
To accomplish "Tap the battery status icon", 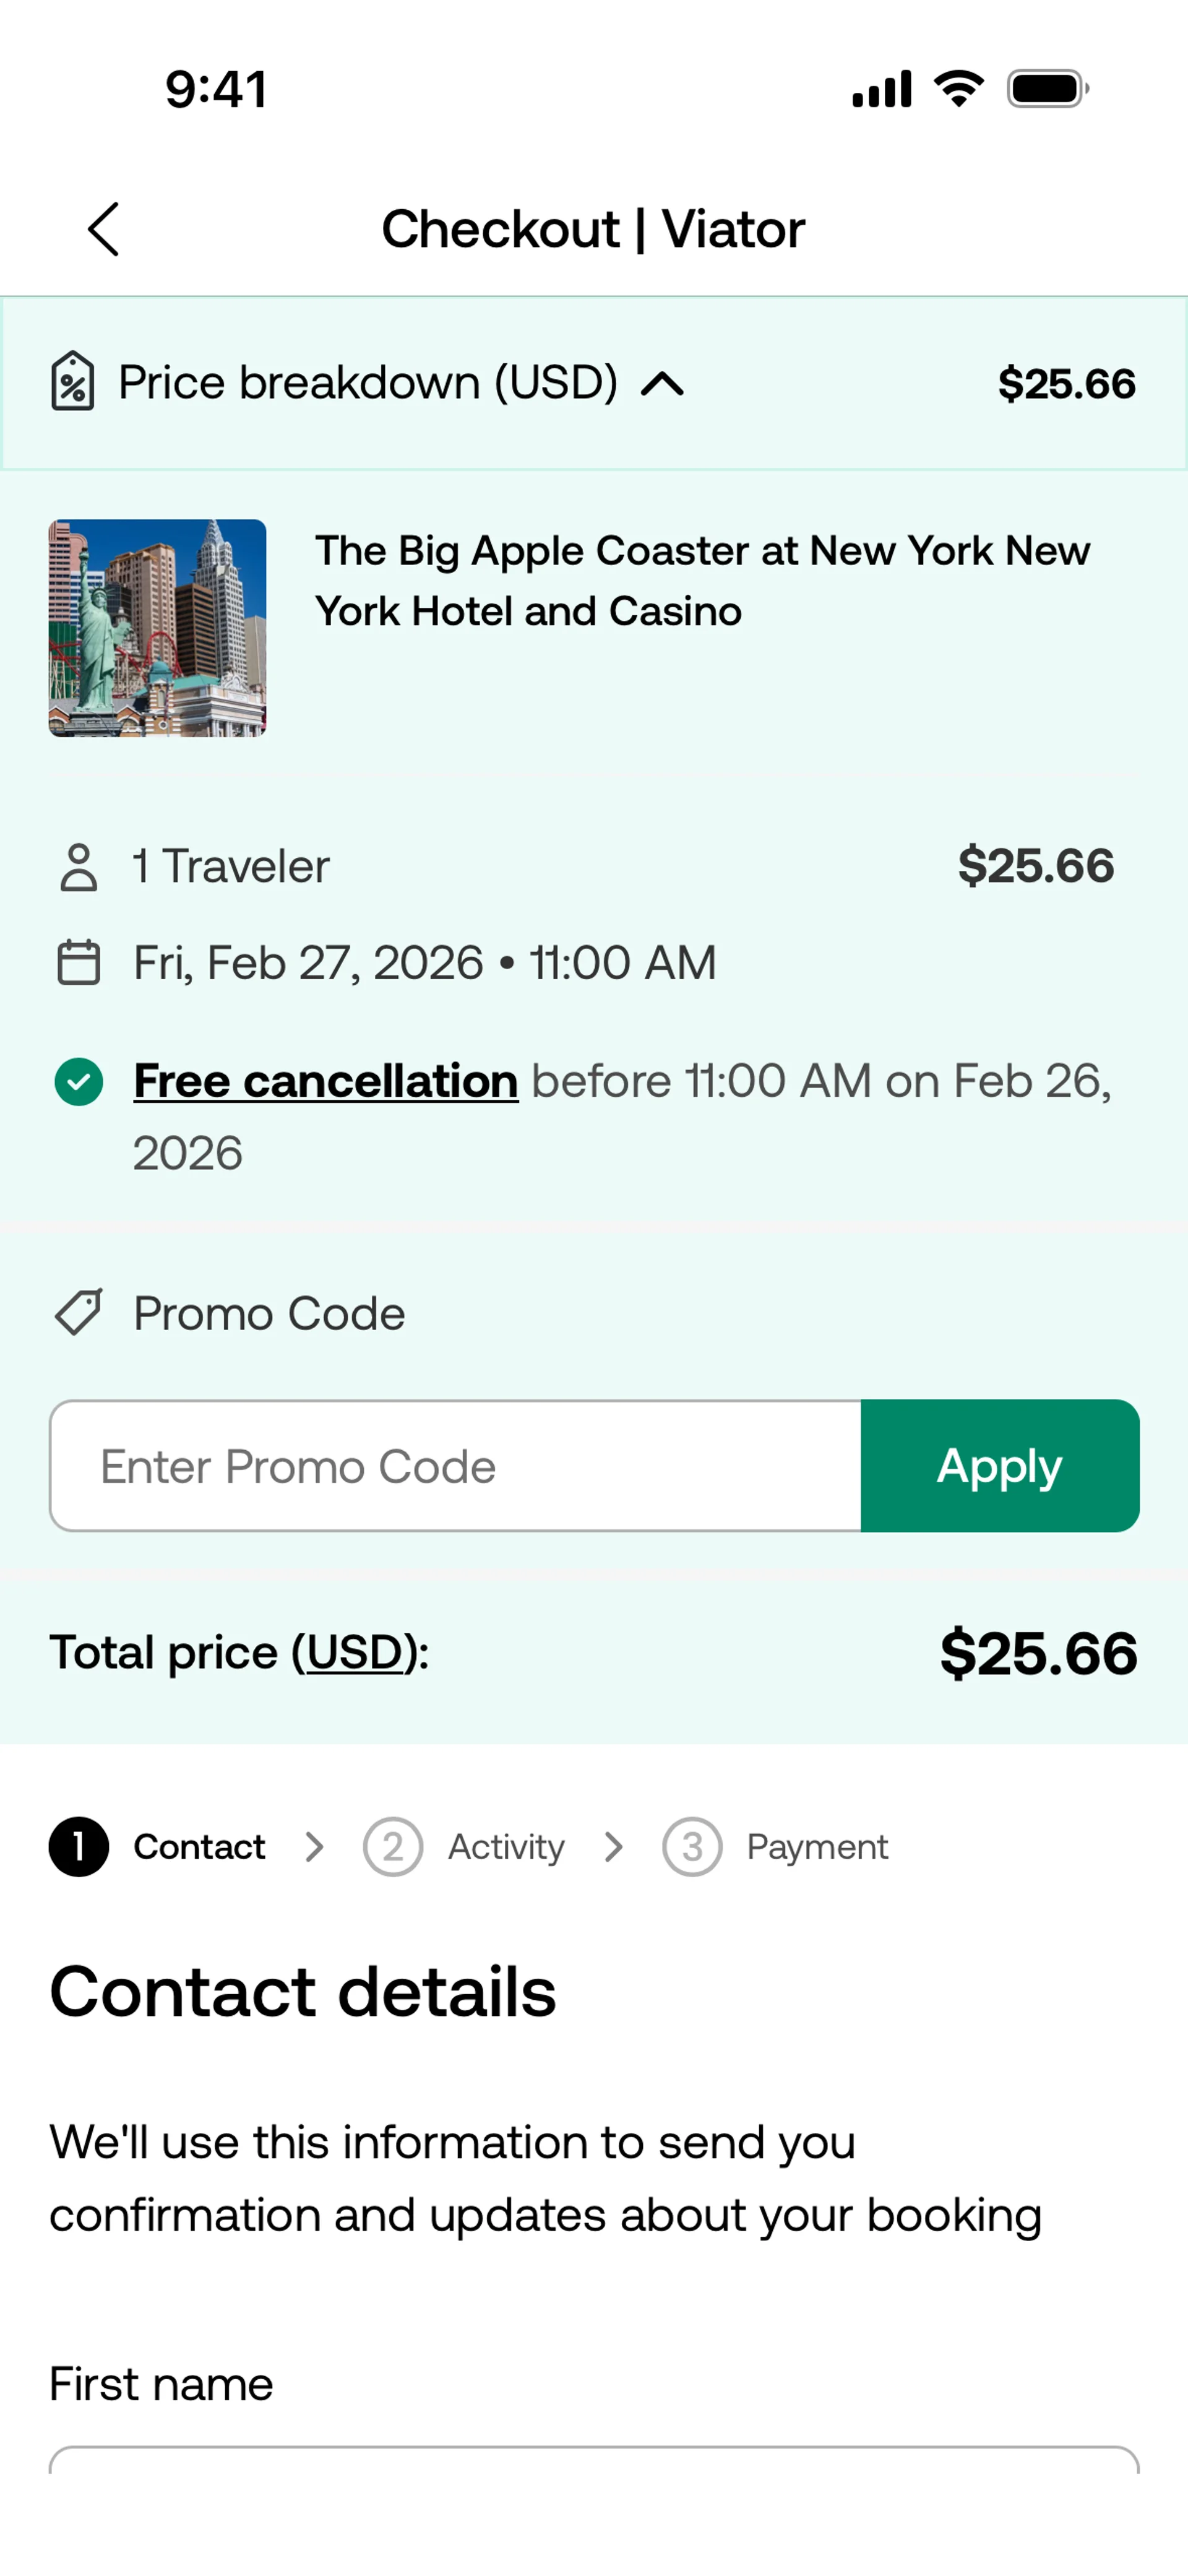I will pyautogui.click(x=1047, y=89).
